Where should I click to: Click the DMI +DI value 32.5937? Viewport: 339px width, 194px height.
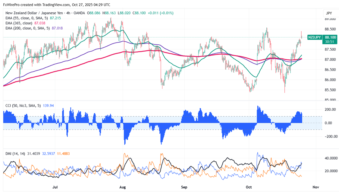tap(49, 154)
